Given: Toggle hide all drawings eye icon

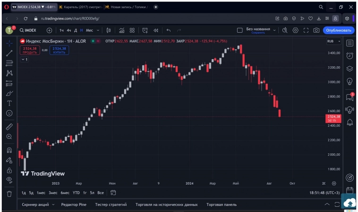Looking at the screenshot, I should coord(9,180).
